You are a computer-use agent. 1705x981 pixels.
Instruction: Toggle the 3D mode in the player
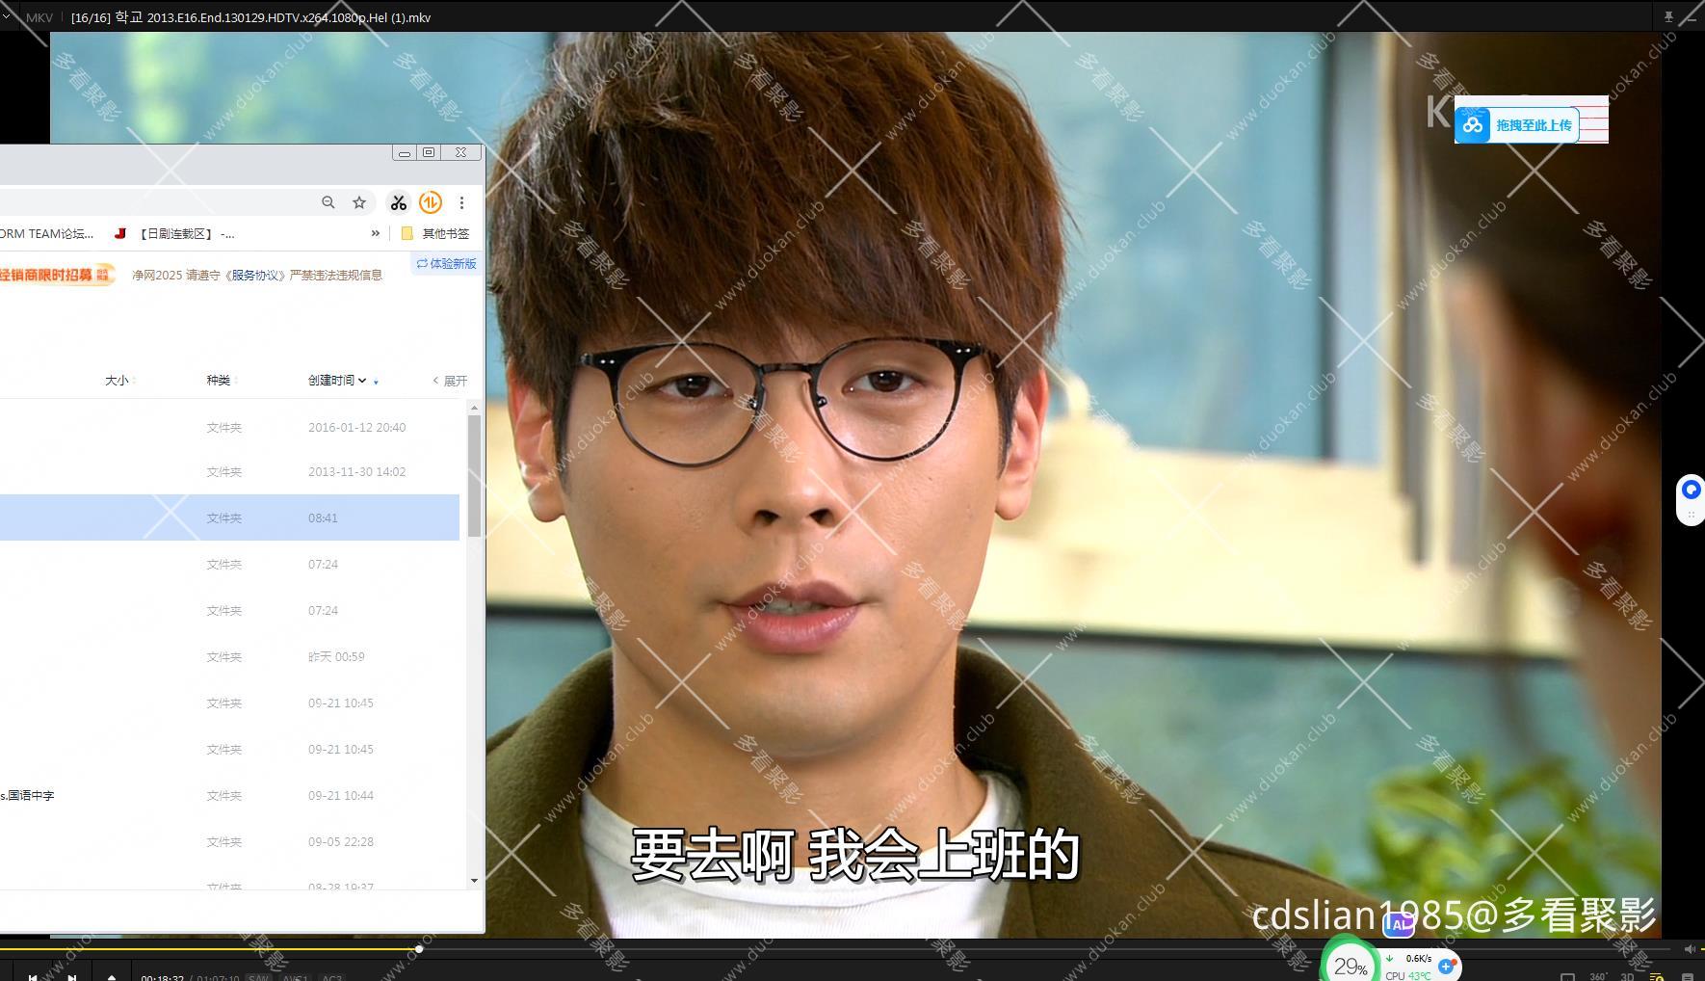point(1629,976)
